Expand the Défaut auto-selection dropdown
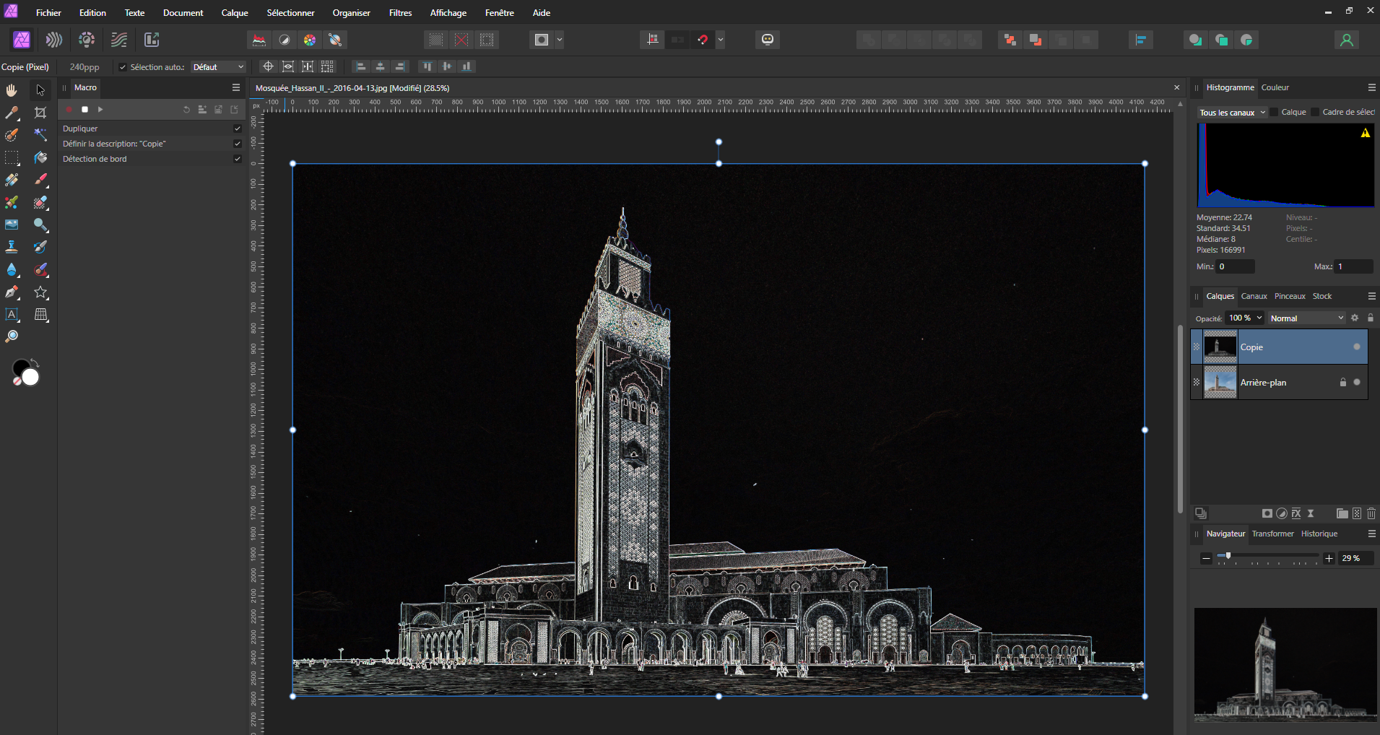This screenshot has height=735, width=1380. [218, 67]
